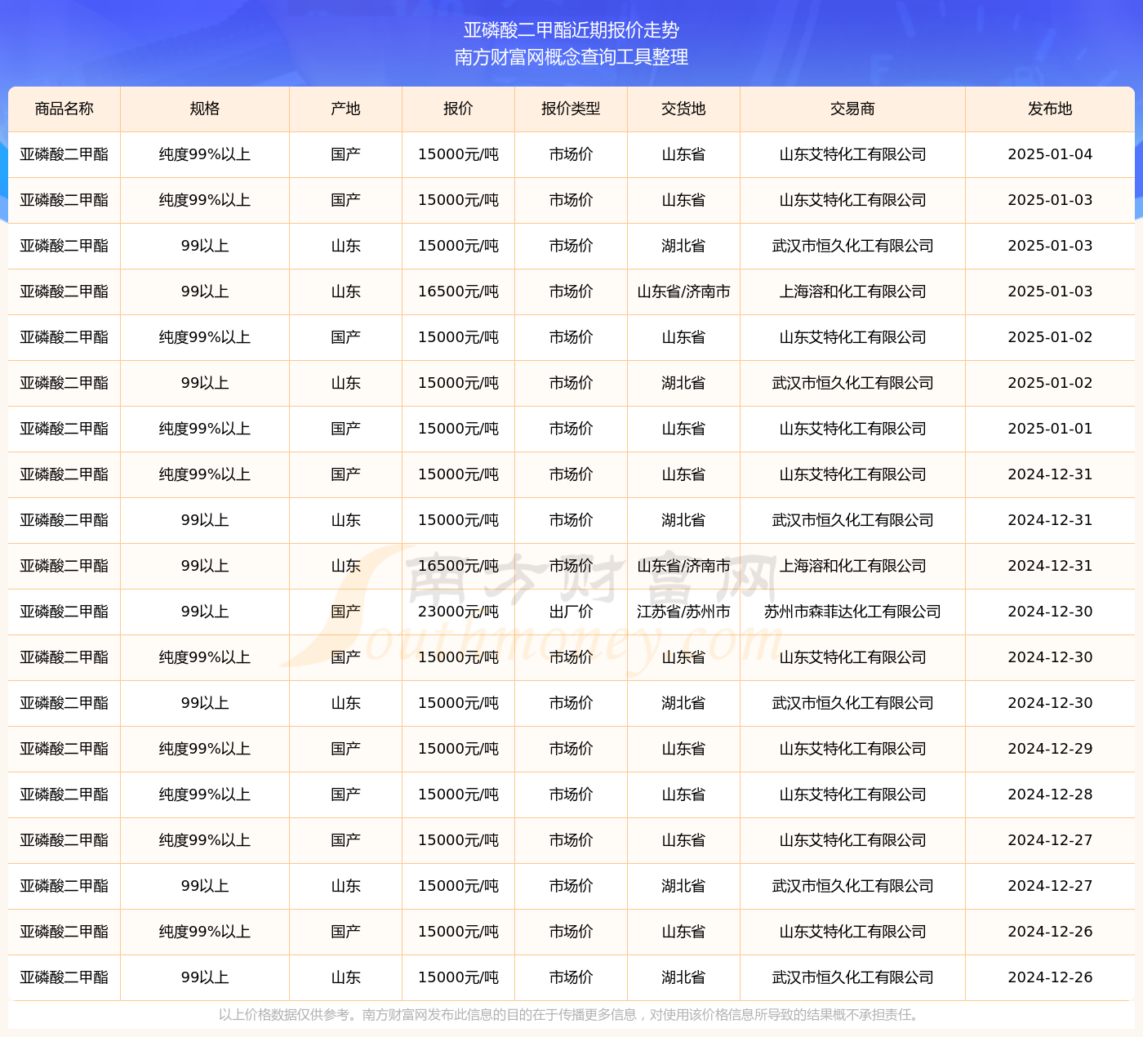
Task: Click the 2024-12-26 date in 武汉市恒久化工 row
Action: tap(1051, 977)
